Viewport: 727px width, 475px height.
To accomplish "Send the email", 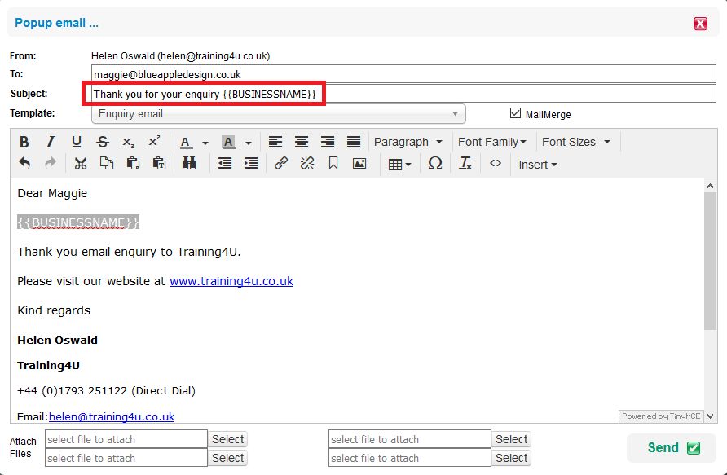I will tap(672, 447).
